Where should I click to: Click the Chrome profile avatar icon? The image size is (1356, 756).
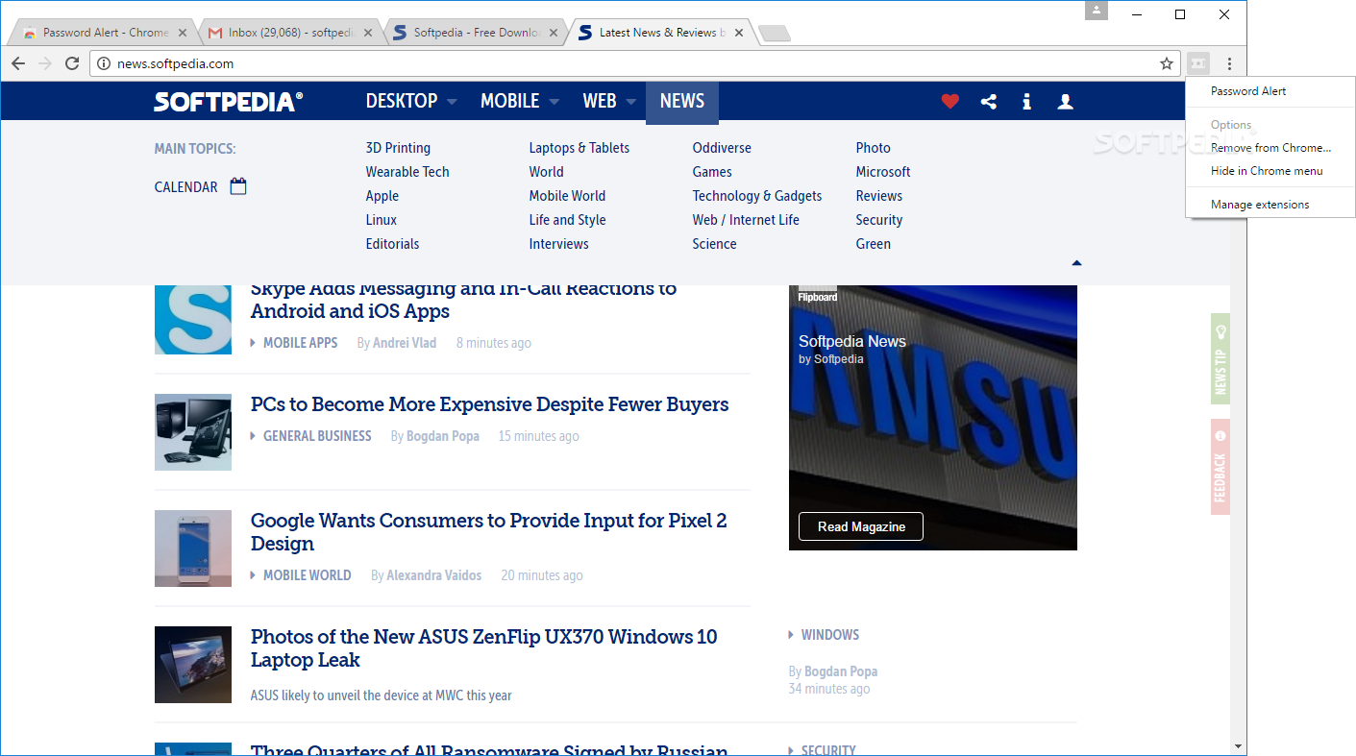click(x=1097, y=11)
